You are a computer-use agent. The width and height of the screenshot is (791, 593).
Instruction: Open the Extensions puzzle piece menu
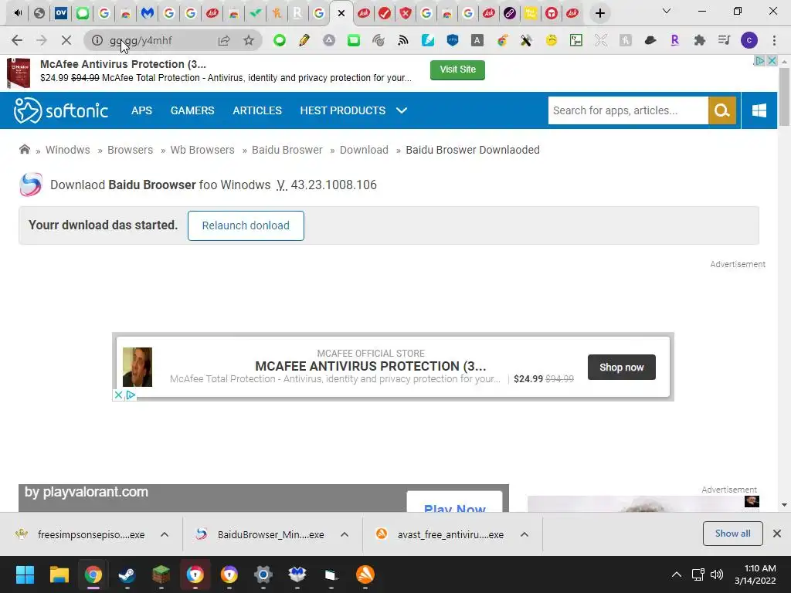[700, 40]
